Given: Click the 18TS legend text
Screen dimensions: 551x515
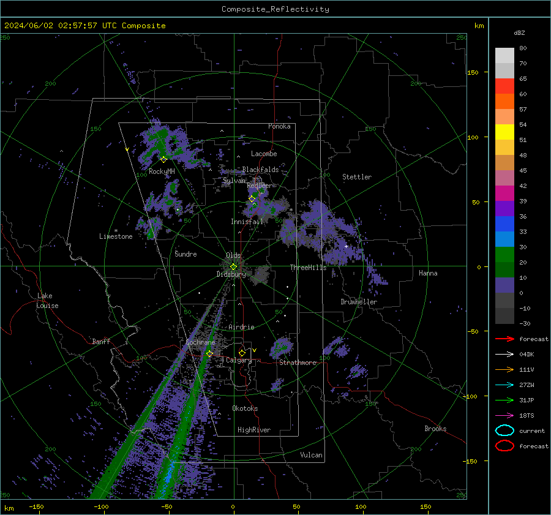Looking at the screenshot, I should 527,416.
